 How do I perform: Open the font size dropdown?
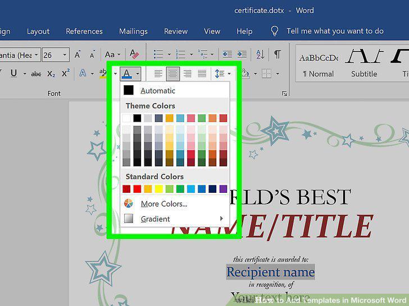coord(65,55)
